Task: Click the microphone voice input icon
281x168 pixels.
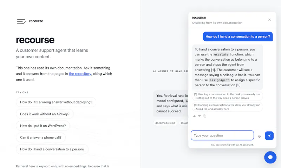Action: (259, 136)
